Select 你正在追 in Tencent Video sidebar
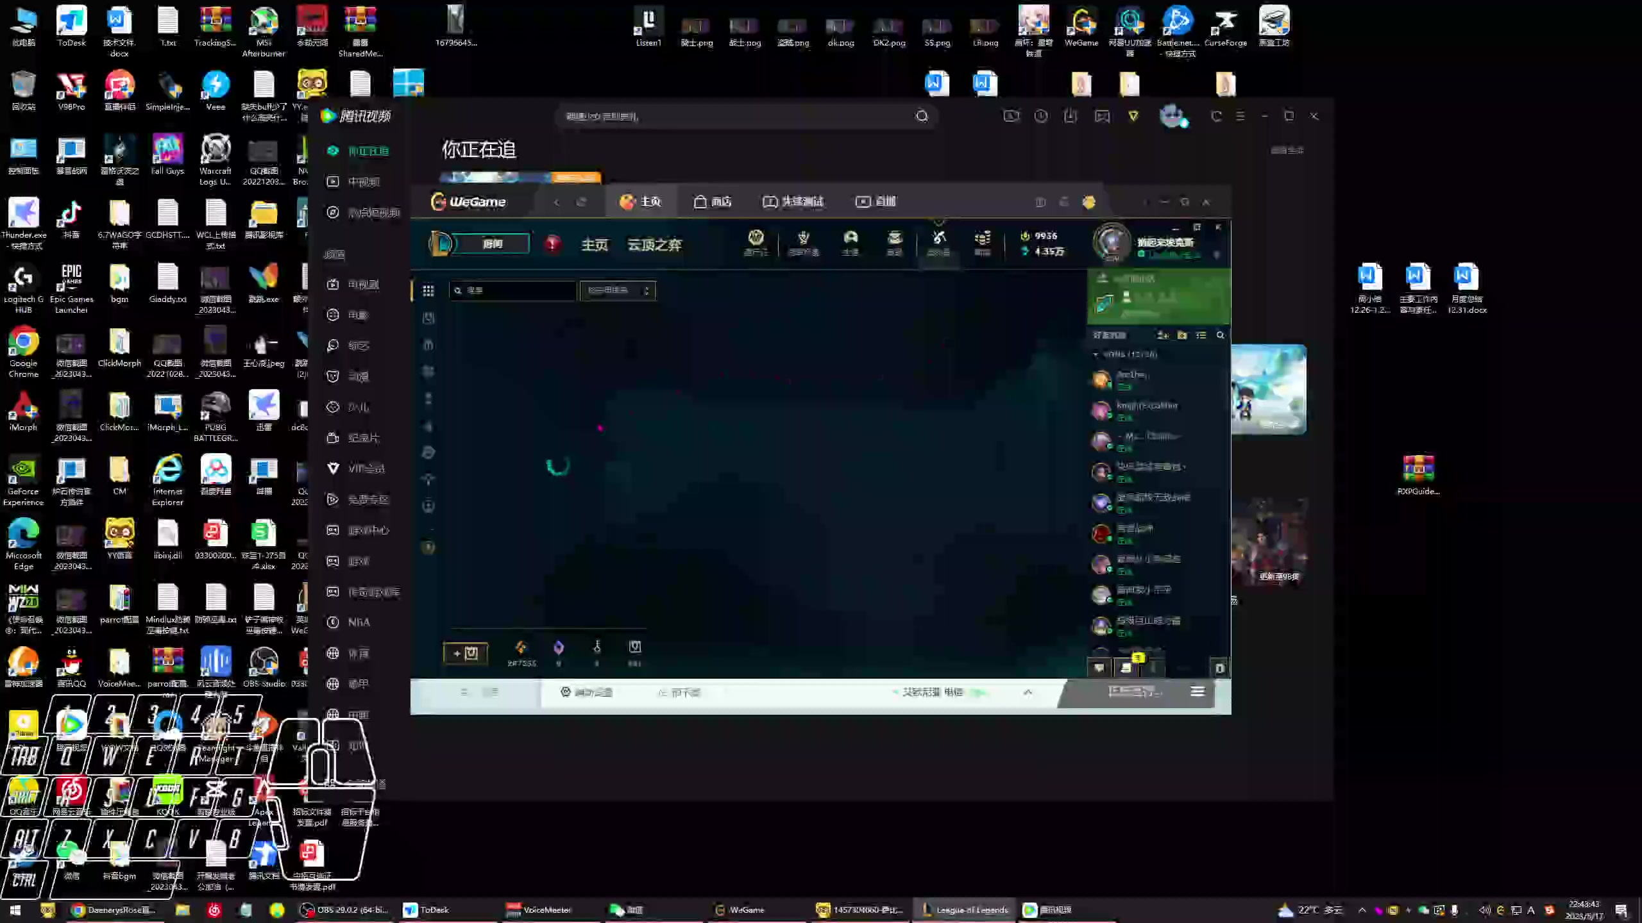Screen dimensions: 1642x923 coord(359,151)
